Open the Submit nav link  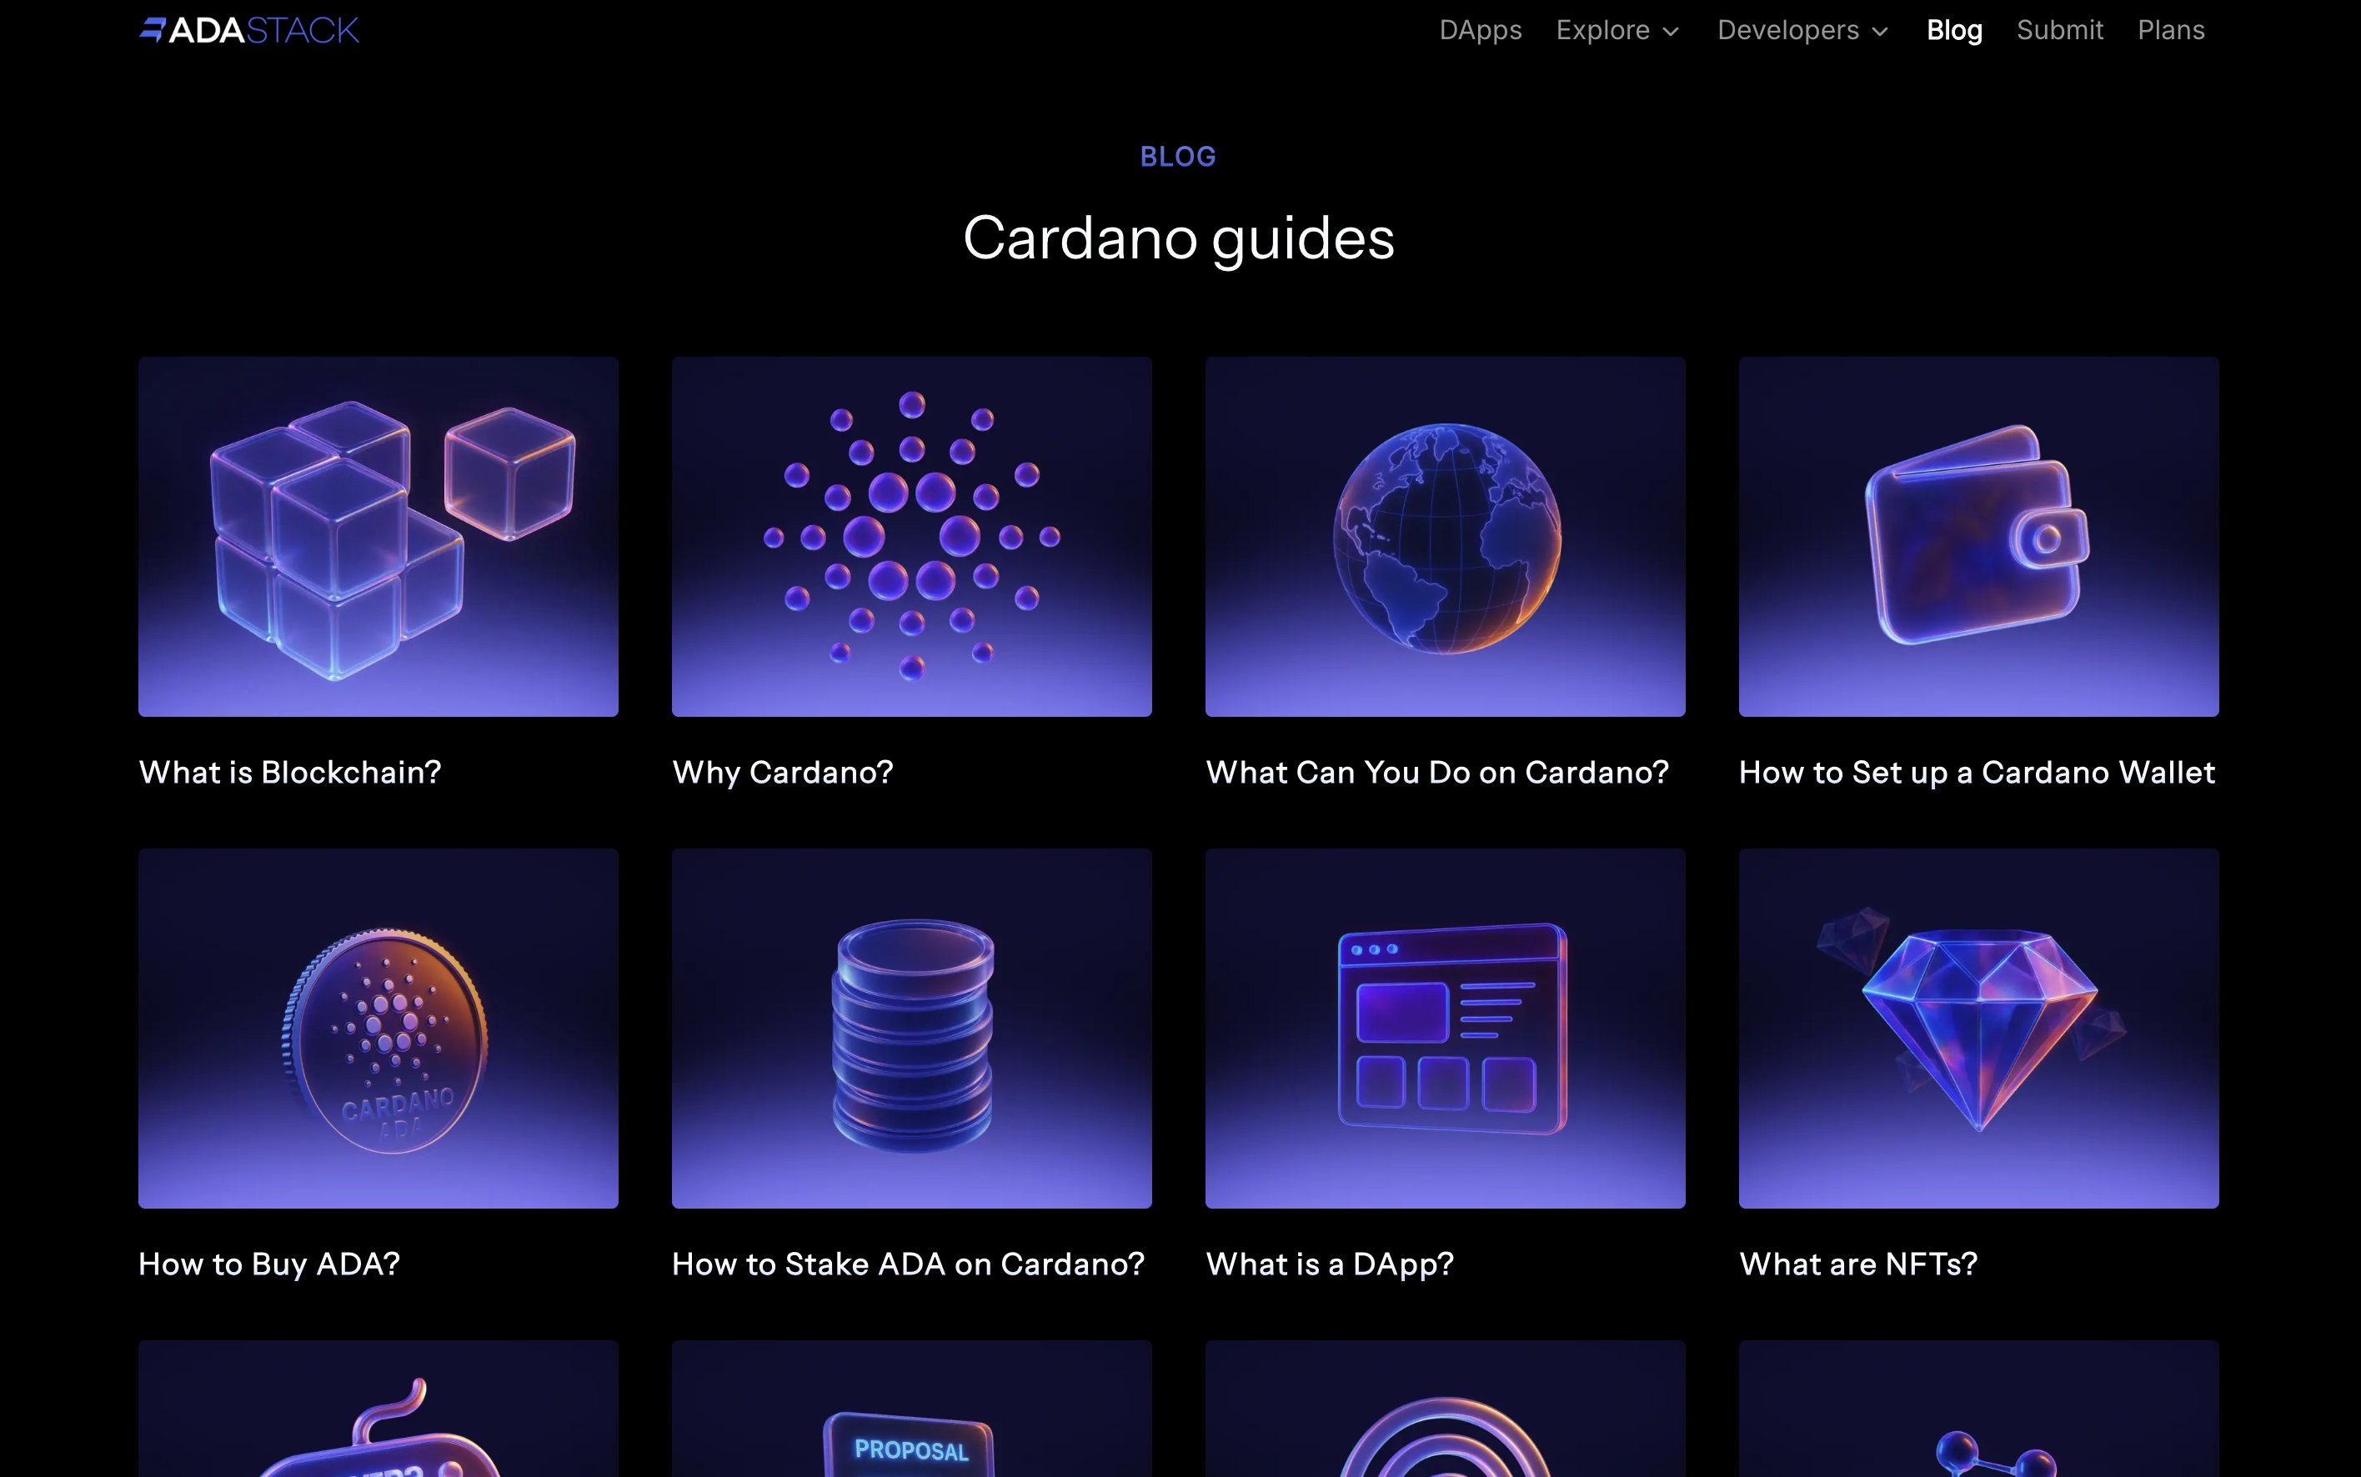coord(2059,30)
